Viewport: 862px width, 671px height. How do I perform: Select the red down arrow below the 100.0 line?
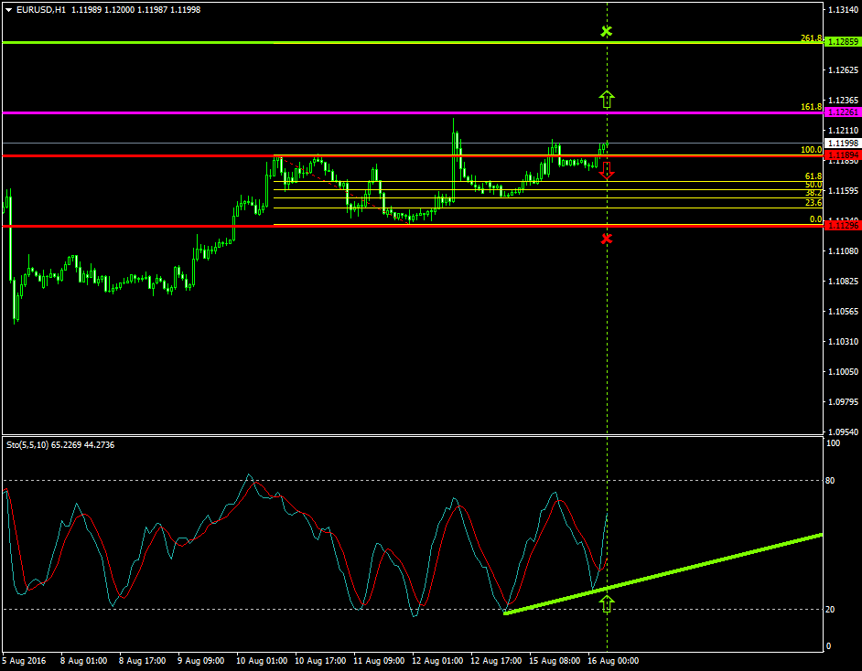point(606,169)
